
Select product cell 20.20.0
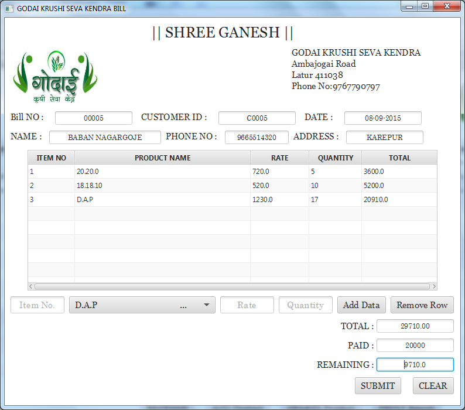point(162,172)
